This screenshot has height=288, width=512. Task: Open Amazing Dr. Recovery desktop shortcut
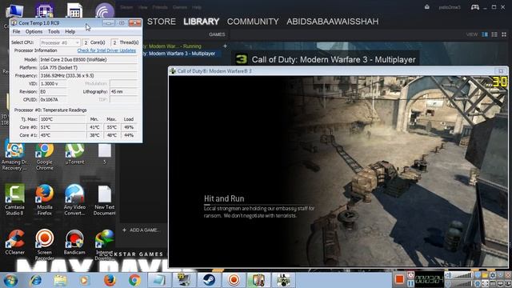[14, 156]
